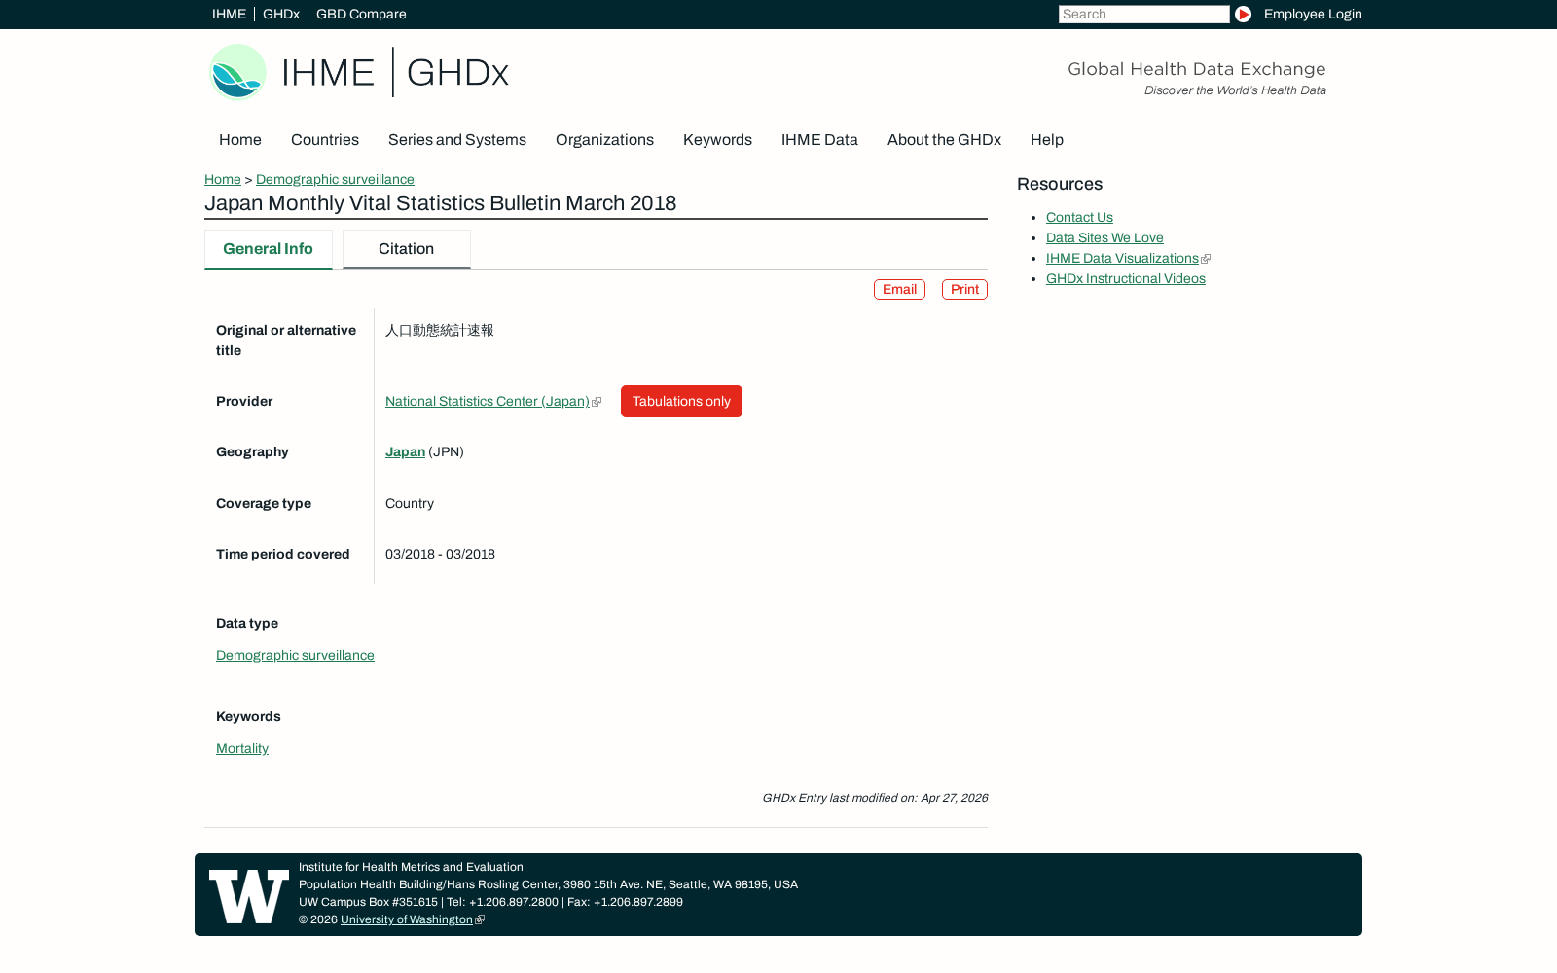Image resolution: width=1557 pixels, height=973 pixels.
Task: Open IHME Data menu item
Action: 819,140
